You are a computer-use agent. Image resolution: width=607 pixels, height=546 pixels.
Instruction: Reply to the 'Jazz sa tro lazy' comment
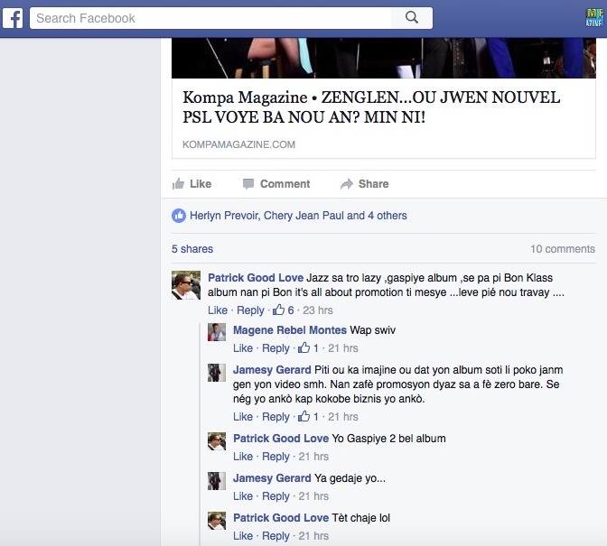coord(250,310)
